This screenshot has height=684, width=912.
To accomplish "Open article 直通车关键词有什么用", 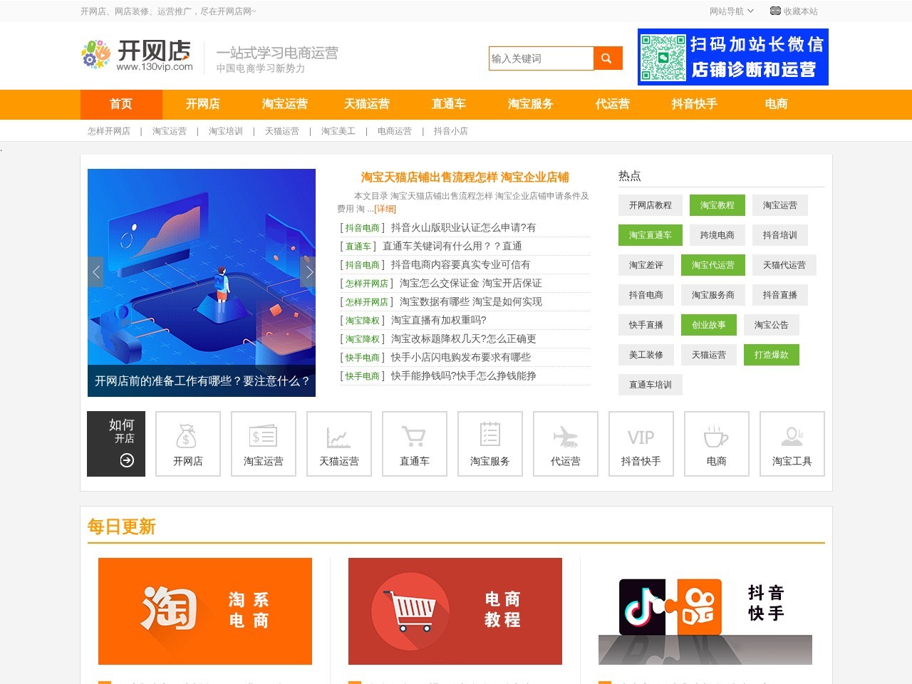I will [x=452, y=246].
